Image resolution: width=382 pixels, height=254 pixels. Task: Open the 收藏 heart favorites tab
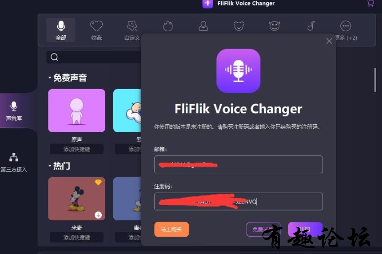(96, 30)
